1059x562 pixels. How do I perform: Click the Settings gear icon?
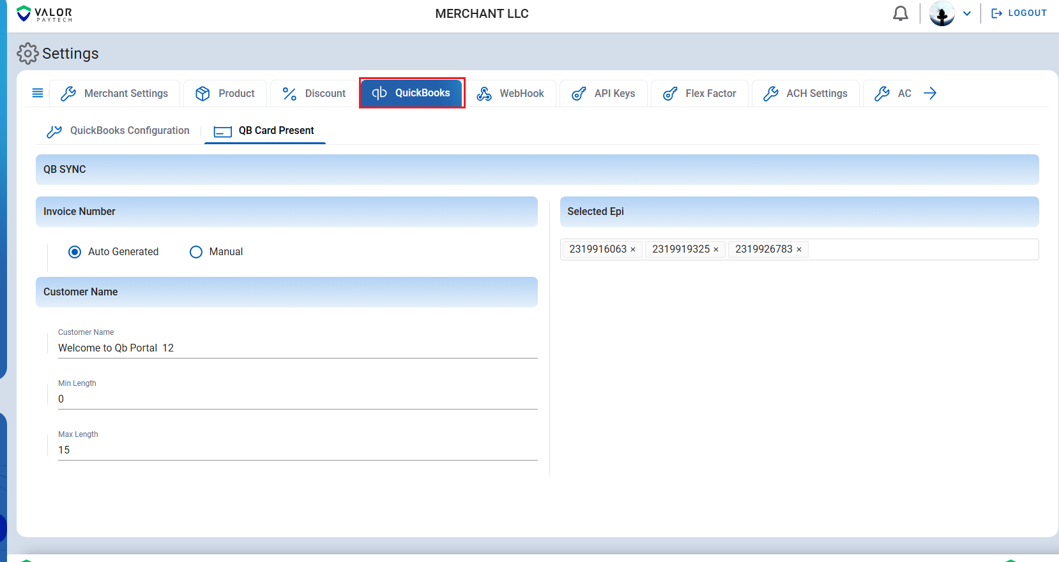27,54
